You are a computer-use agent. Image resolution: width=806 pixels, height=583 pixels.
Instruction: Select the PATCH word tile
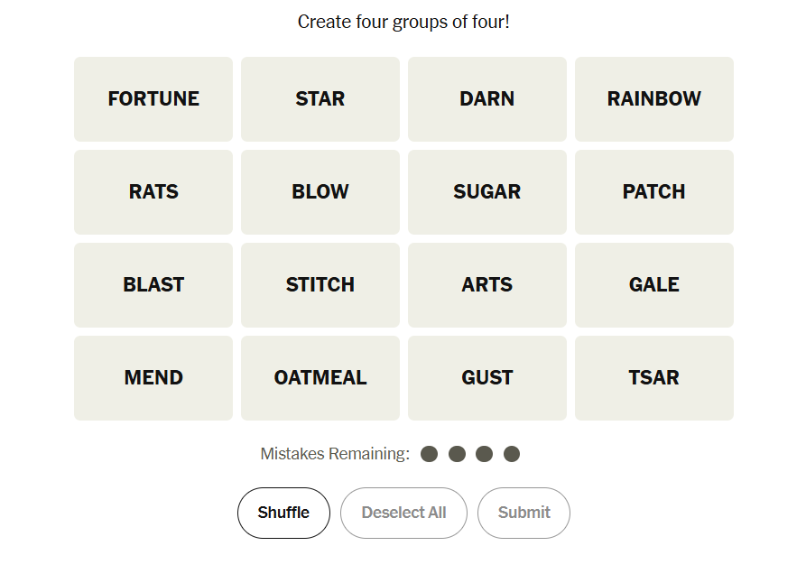[654, 192]
